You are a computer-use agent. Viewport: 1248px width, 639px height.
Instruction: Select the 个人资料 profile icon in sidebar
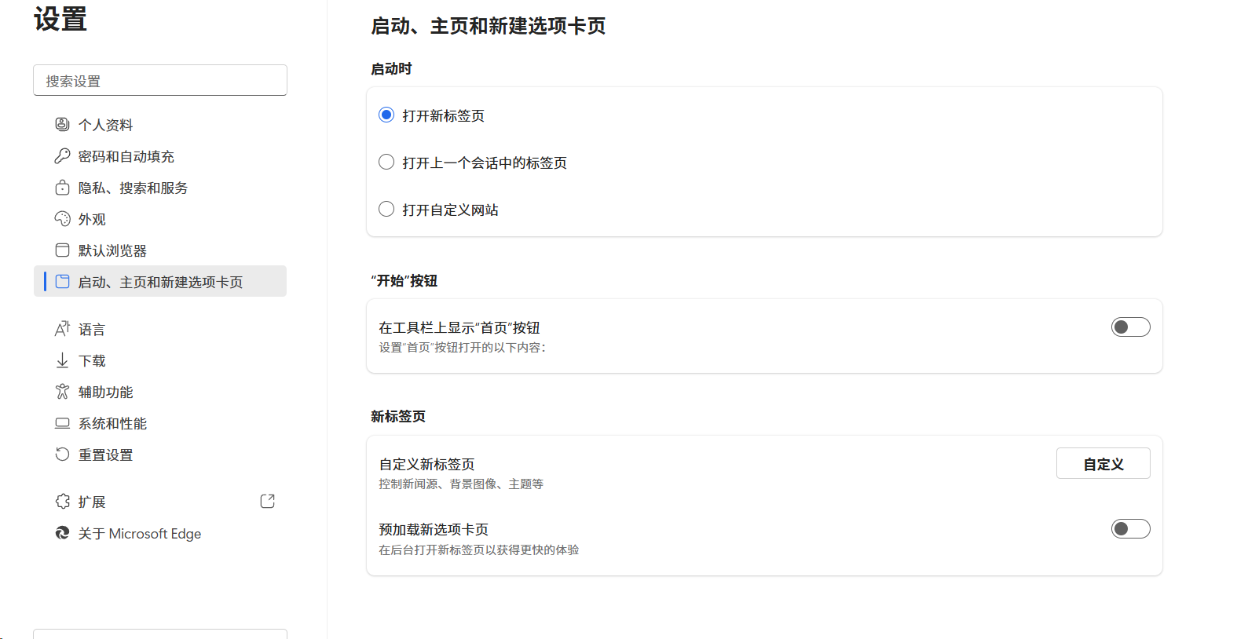point(63,124)
